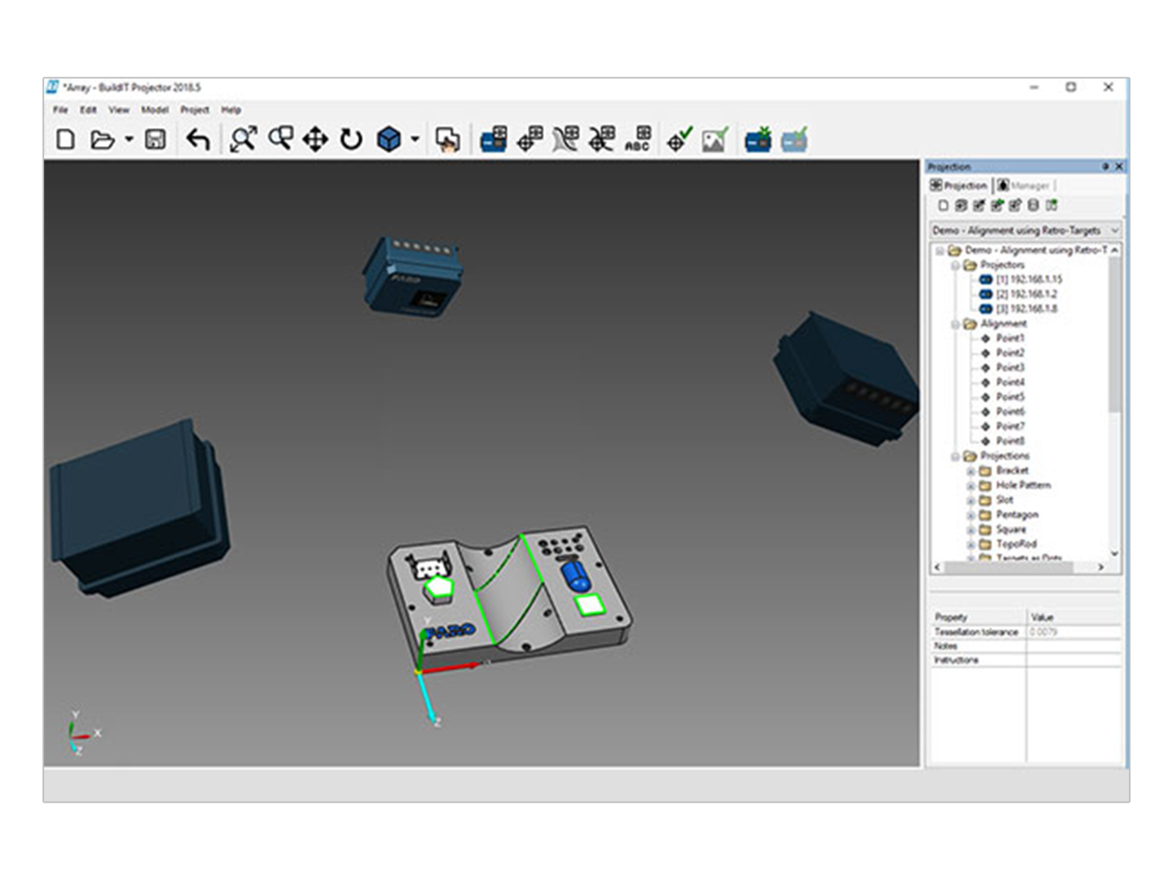Click the Notes value cell
The image size is (1173, 880).
(x=1074, y=645)
